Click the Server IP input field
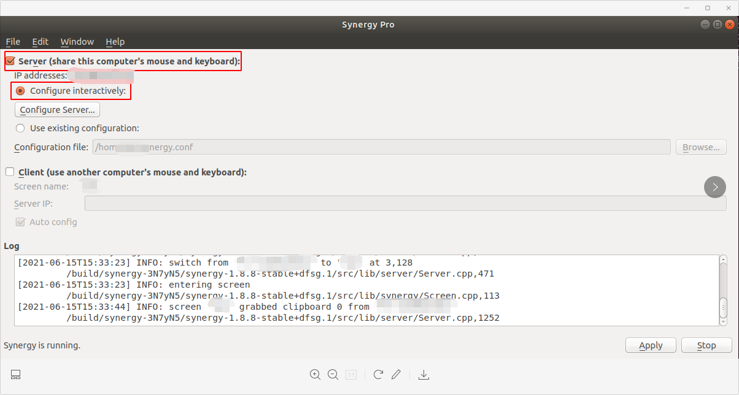The width and height of the screenshot is (739, 395). point(405,204)
